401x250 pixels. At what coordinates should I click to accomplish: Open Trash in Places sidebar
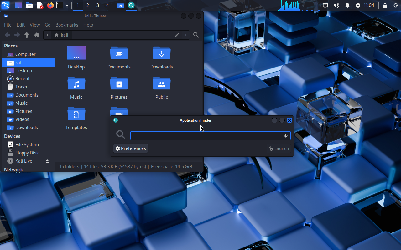(28, 87)
